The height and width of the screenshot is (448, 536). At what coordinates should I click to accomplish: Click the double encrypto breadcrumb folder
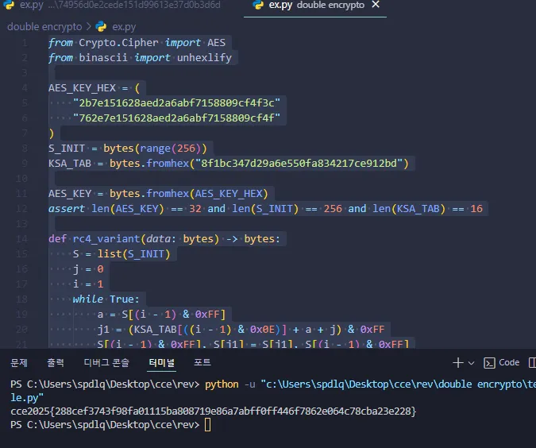(44, 27)
